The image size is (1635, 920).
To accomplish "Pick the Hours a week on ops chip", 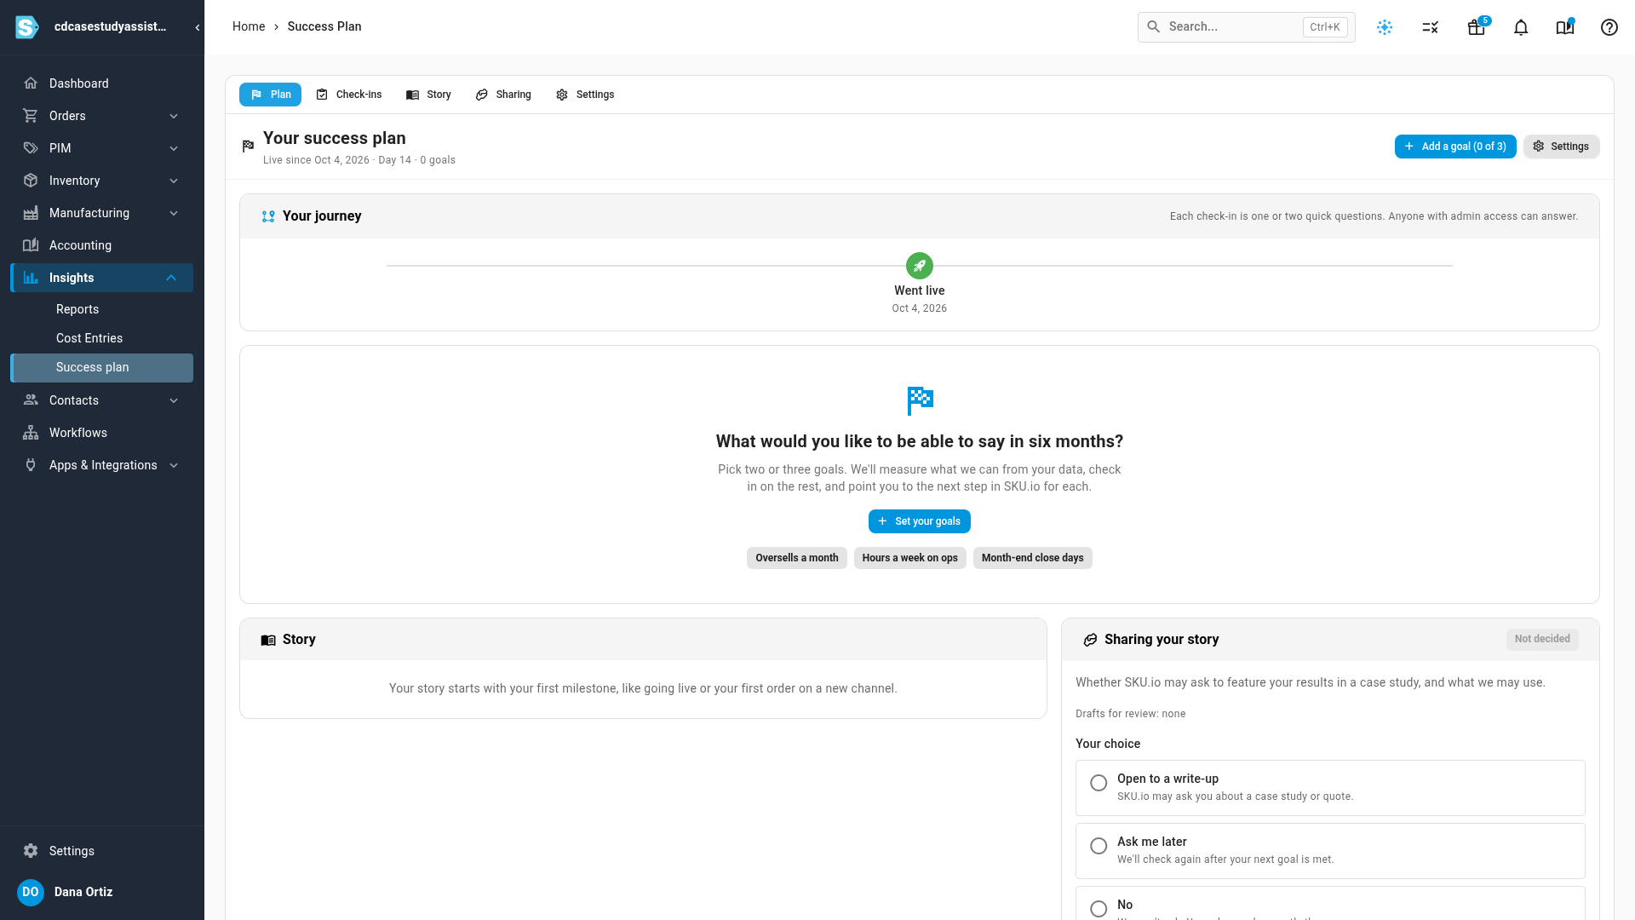I will [x=910, y=558].
